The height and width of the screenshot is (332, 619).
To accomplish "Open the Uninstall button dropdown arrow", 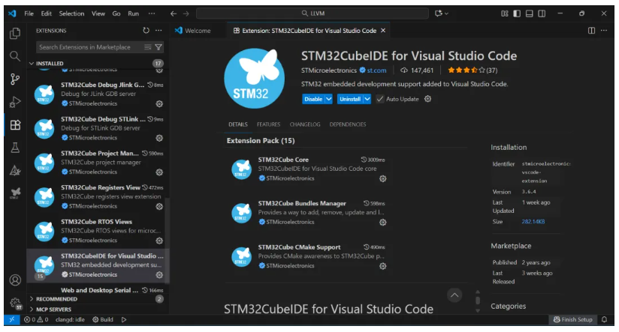I will [x=368, y=99].
